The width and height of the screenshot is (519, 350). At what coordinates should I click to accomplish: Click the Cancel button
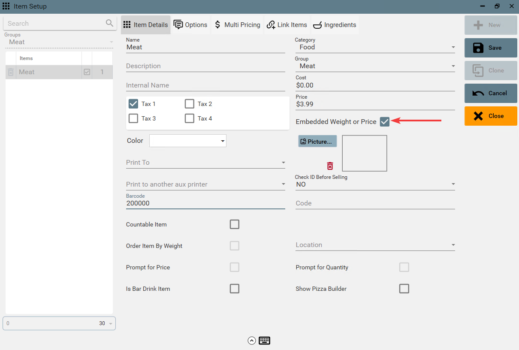(x=491, y=93)
